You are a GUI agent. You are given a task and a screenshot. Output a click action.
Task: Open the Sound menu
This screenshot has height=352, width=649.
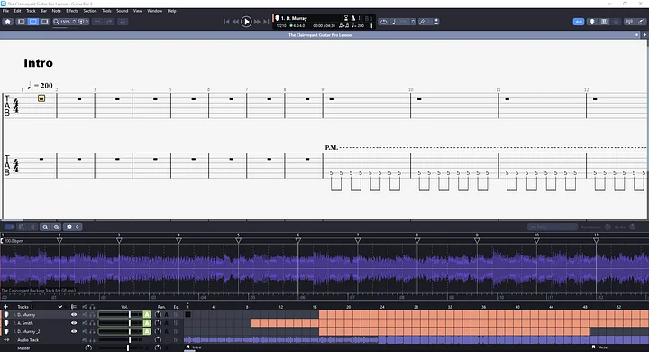122,11
